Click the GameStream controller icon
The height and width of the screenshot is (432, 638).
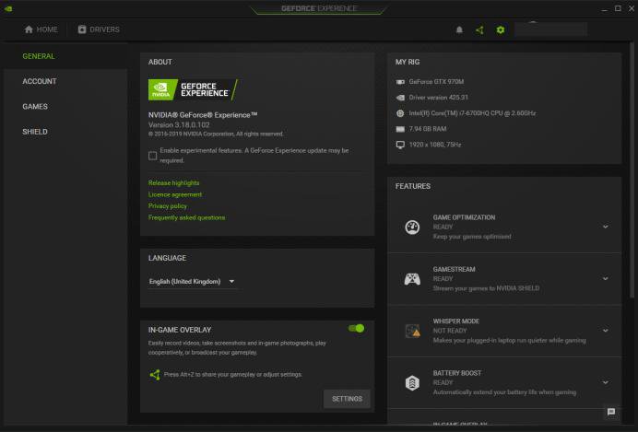click(x=412, y=279)
